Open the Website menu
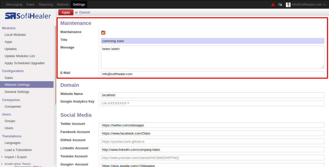329x167 pixels. coord(63,4)
